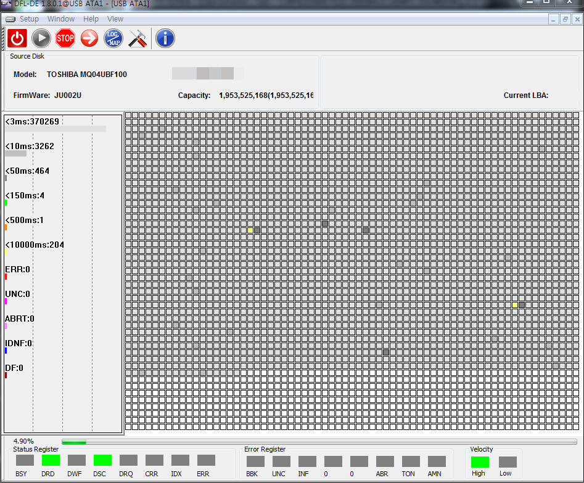
Task: Click the UNC error register indicator
Action: pos(281,461)
